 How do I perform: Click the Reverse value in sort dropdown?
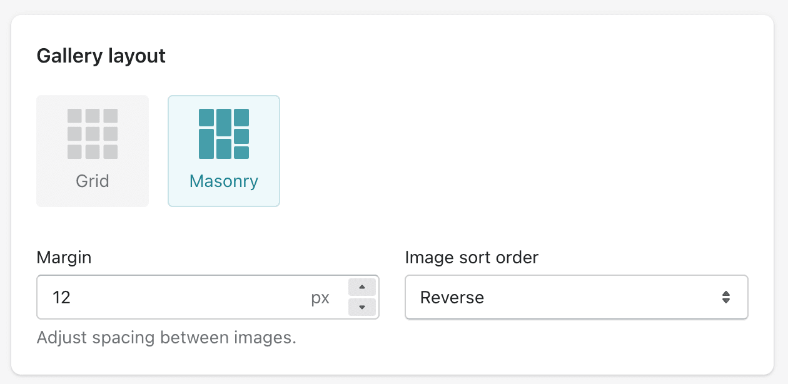click(452, 298)
